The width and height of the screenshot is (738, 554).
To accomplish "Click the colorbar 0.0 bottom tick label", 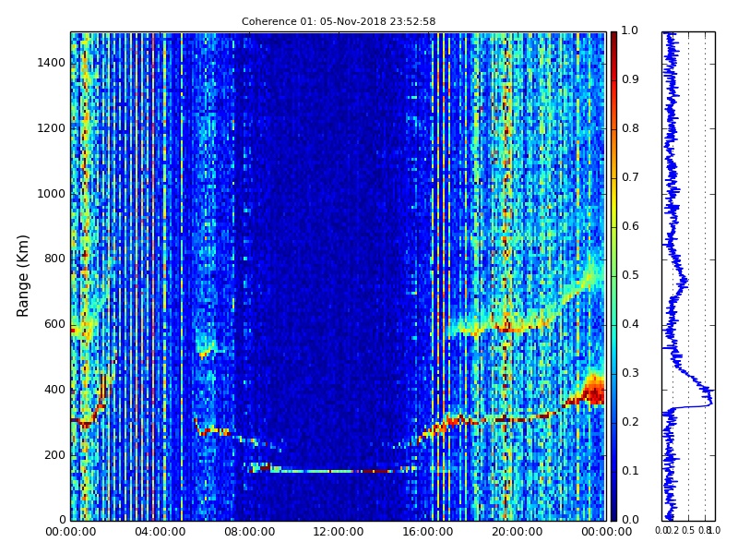I will 630,520.
